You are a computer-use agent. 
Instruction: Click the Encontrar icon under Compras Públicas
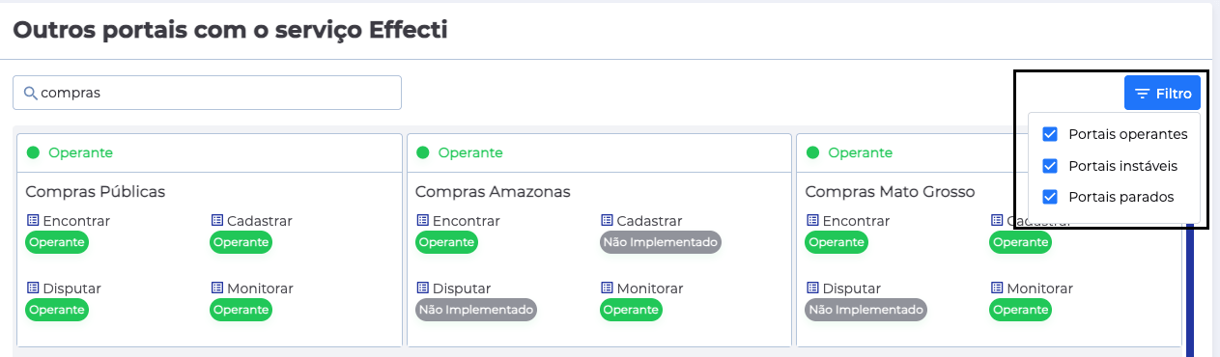[x=32, y=221]
